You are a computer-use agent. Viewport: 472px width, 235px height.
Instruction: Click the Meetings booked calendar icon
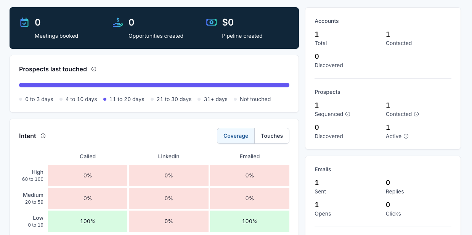pyautogui.click(x=24, y=22)
